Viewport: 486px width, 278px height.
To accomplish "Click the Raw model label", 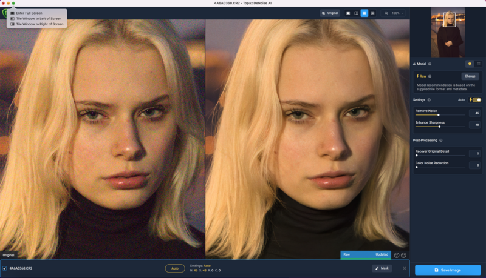I will pos(423,76).
